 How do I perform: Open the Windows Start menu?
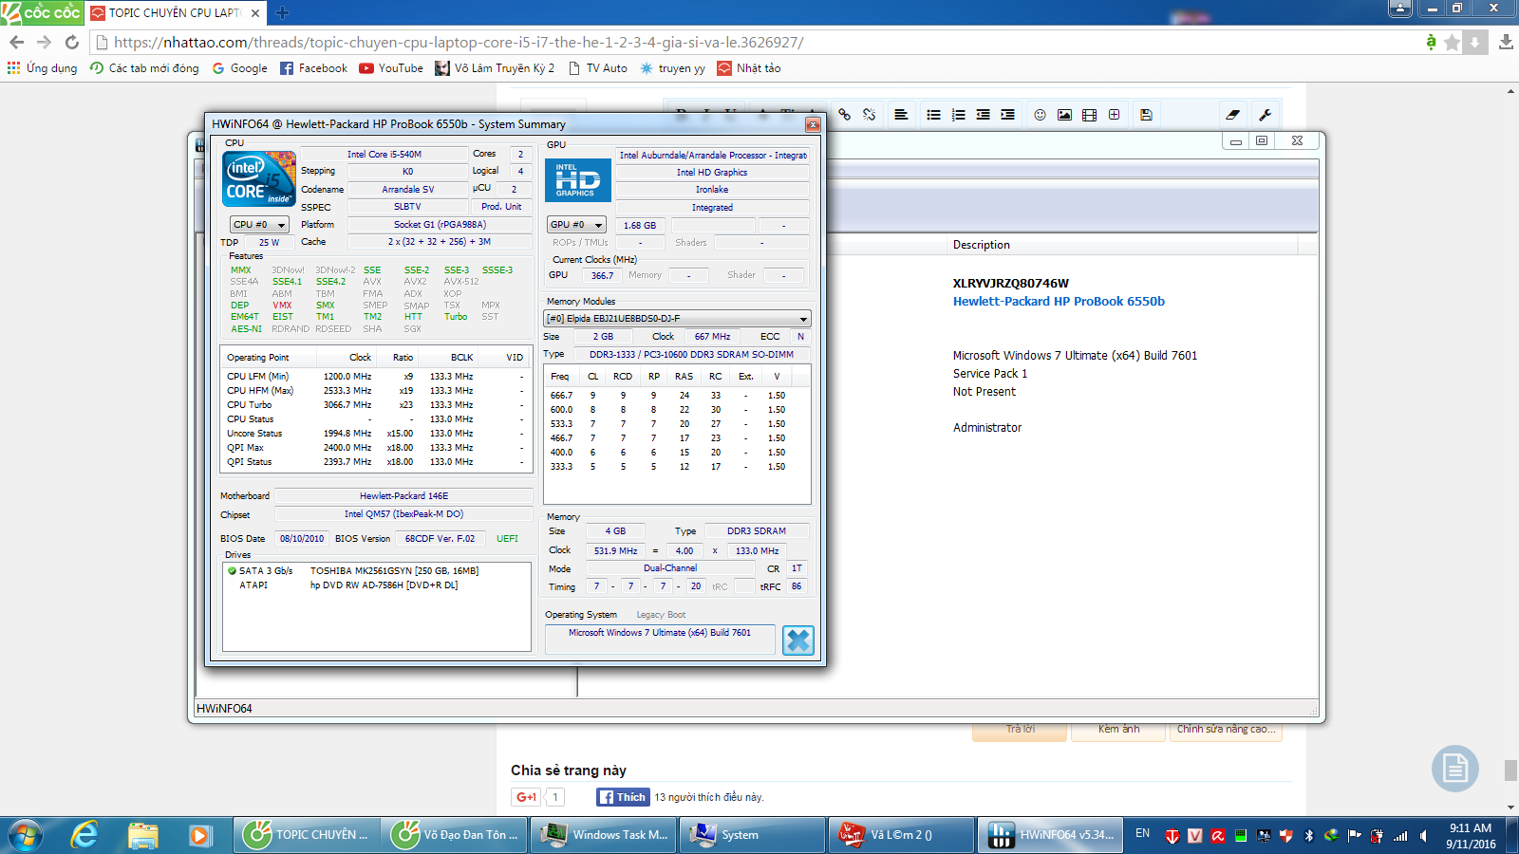(x=26, y=835)
